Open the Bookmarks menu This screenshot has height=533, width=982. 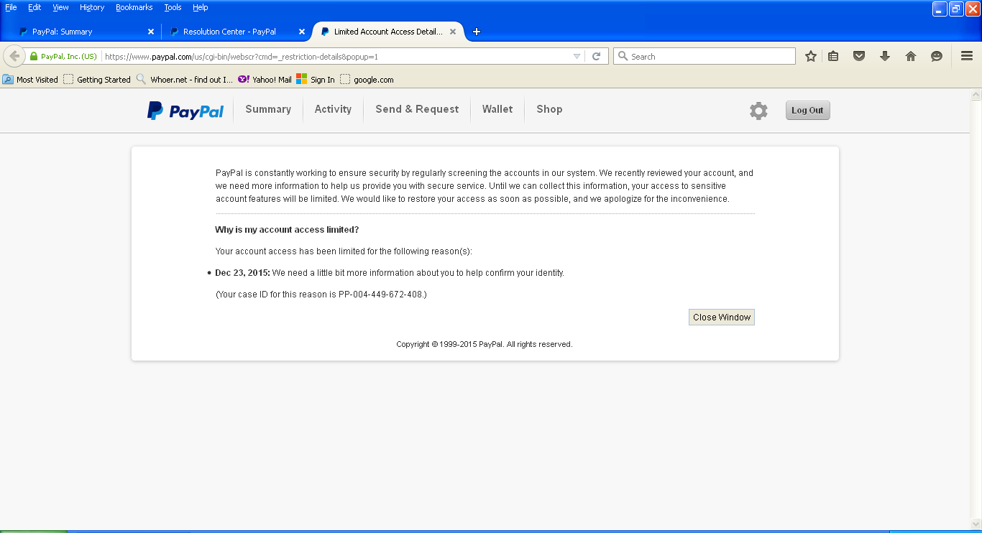[x=134, y=7]
